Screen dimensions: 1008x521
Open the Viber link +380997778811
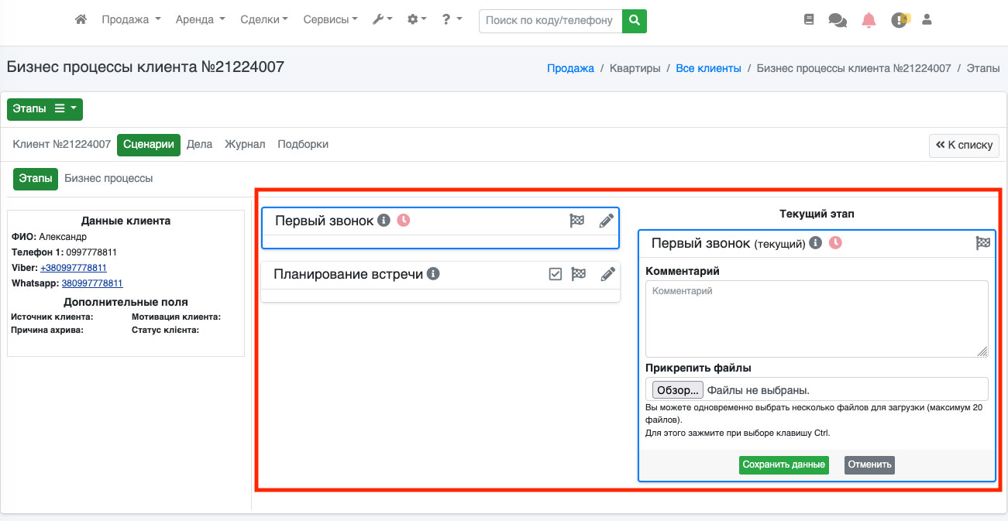pos(74,269)
